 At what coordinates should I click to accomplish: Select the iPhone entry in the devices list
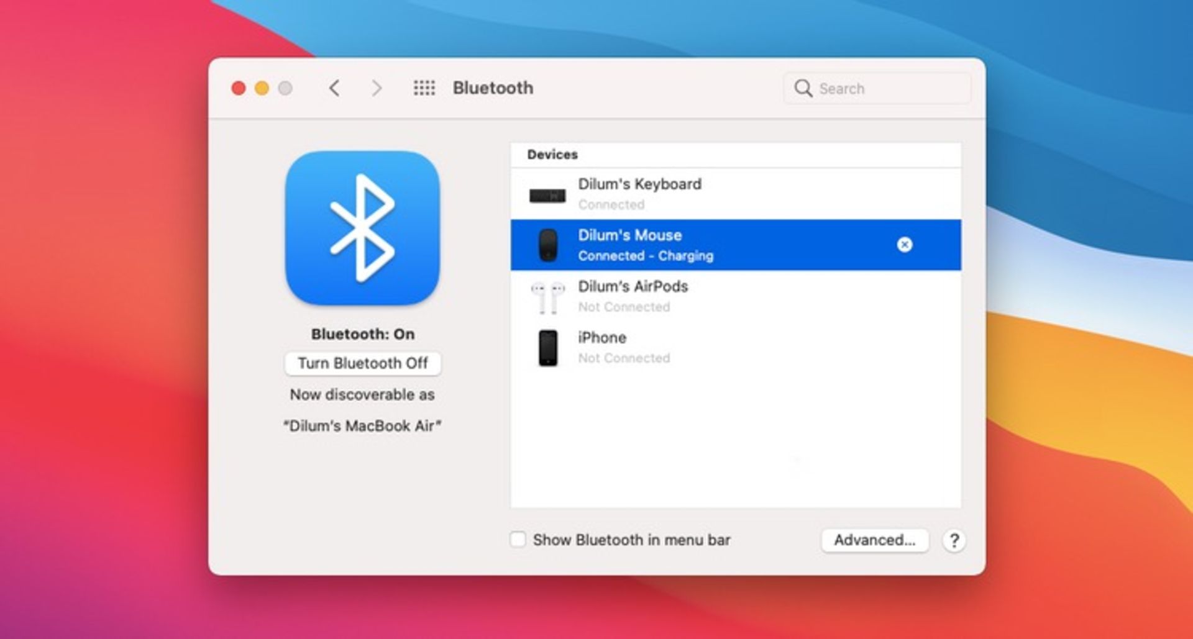tap(601, 338)
